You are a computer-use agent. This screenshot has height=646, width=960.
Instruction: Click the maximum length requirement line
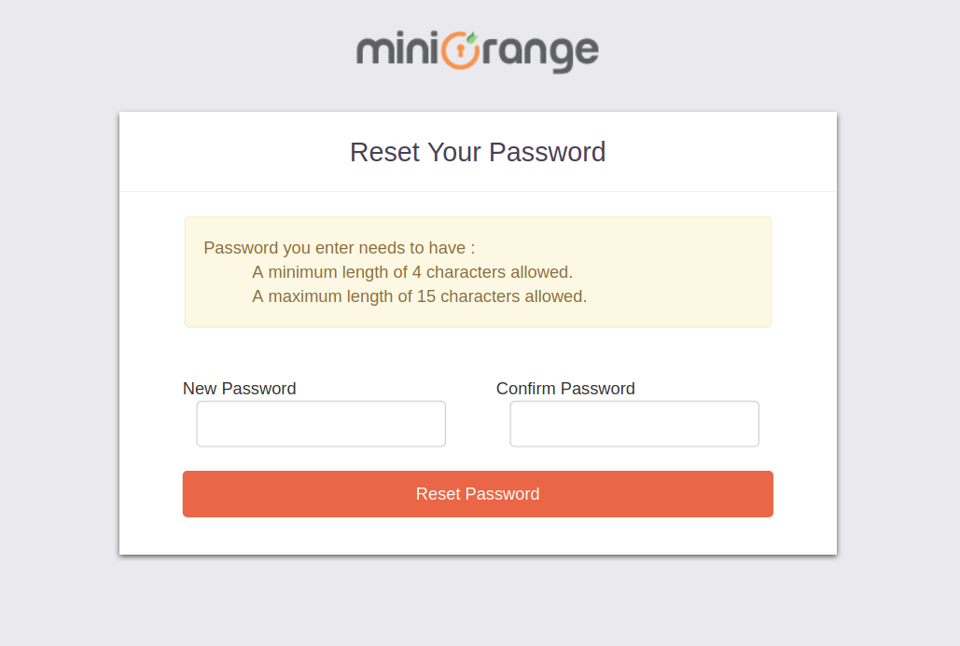click(x=419, y=296)
